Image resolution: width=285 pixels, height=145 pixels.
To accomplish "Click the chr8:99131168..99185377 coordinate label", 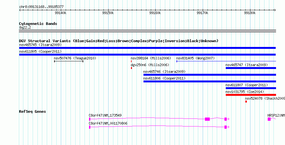I will [41, 7].
